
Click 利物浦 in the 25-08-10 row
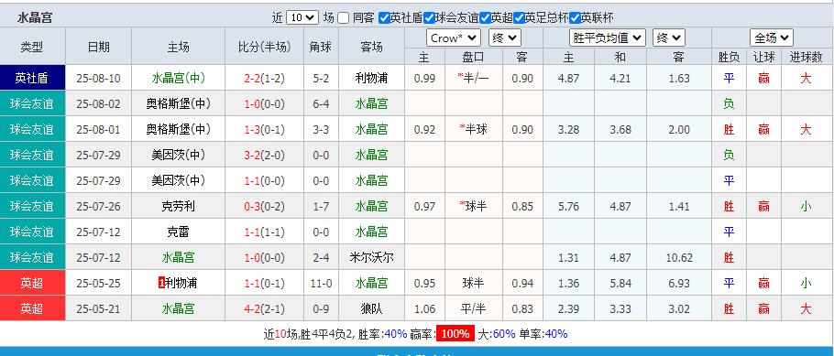(371, 78)
